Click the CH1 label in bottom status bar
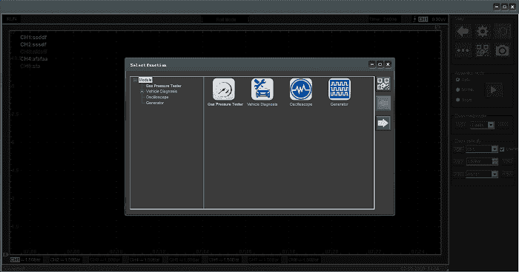Screen dimensions: 519x272 pos(16,259)
